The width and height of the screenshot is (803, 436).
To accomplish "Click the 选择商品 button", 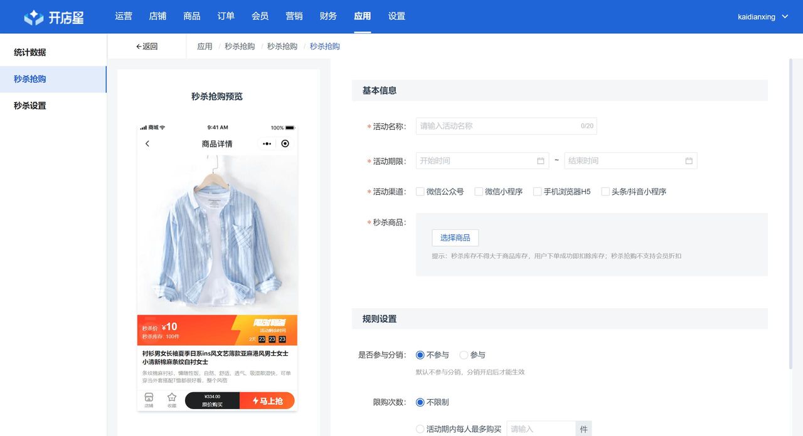I will [455, 237].
